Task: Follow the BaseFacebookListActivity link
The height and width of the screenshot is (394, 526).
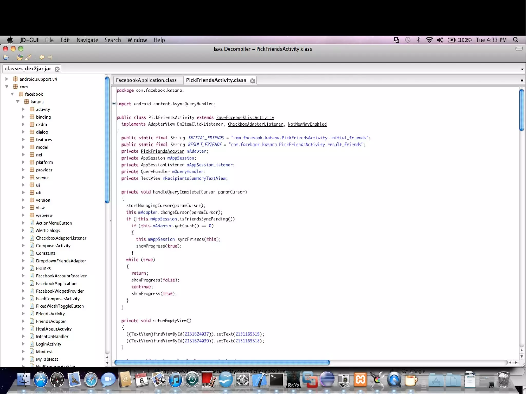Action: pyautogui.click(x=245, y=117)
